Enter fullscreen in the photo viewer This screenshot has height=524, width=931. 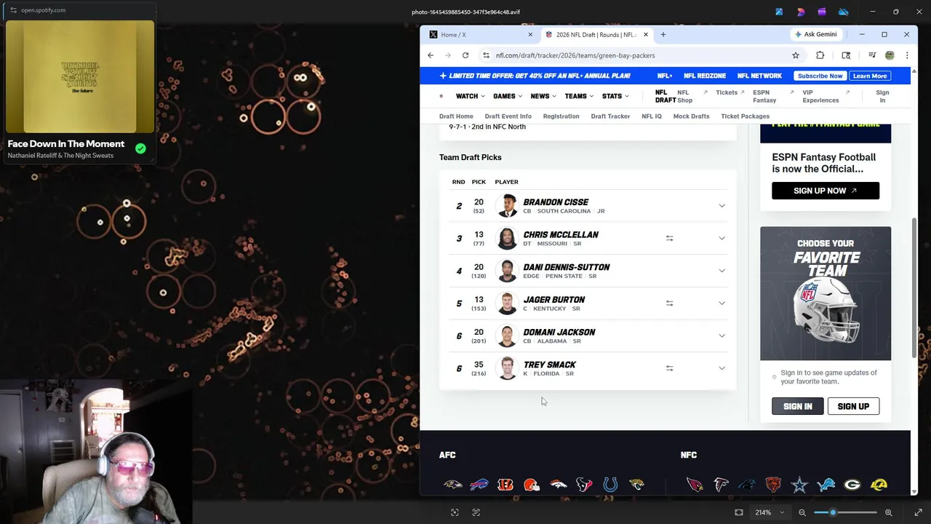[x=918, y=512]
